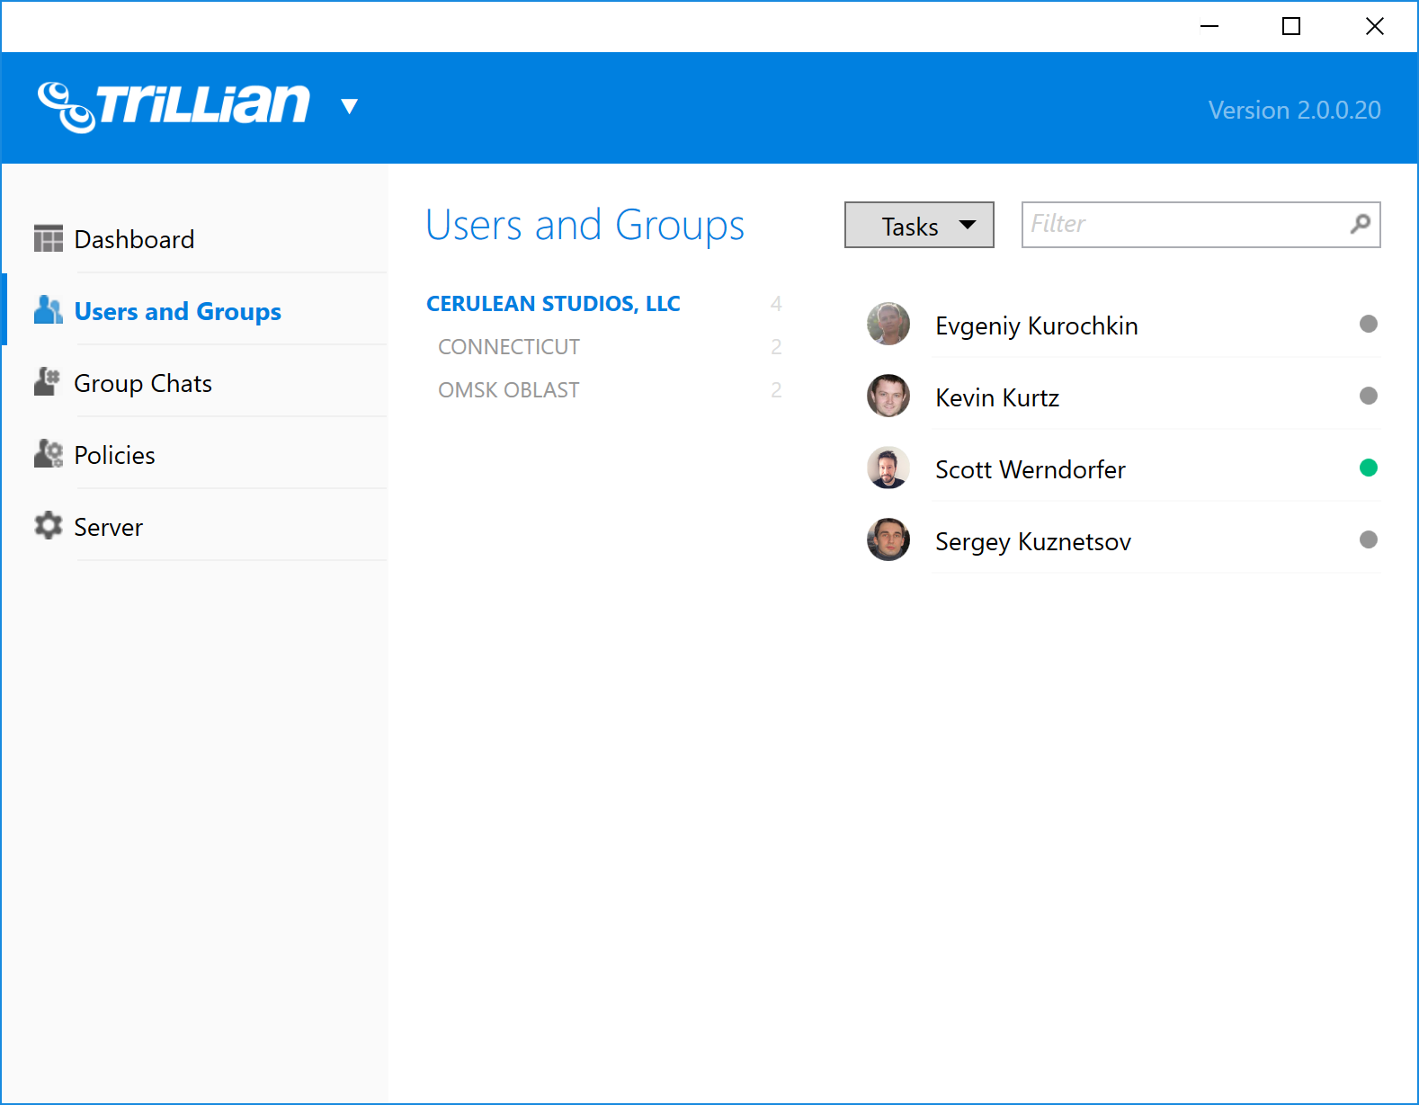The width and height of the screenshot is (1419, 1105).
Task: Click the Policies icon in sidebar
Action: click(49, 454)
